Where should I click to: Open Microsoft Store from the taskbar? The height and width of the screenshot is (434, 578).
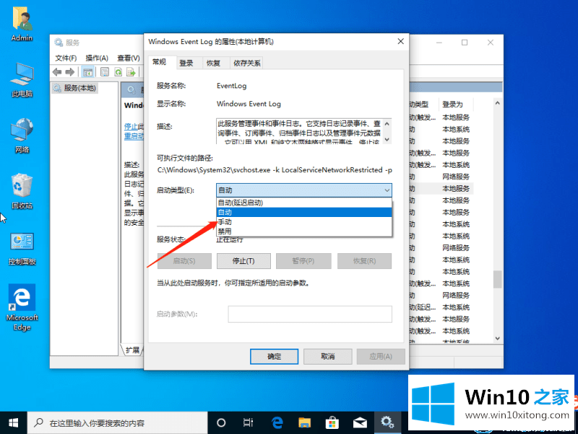pos(332,422)
